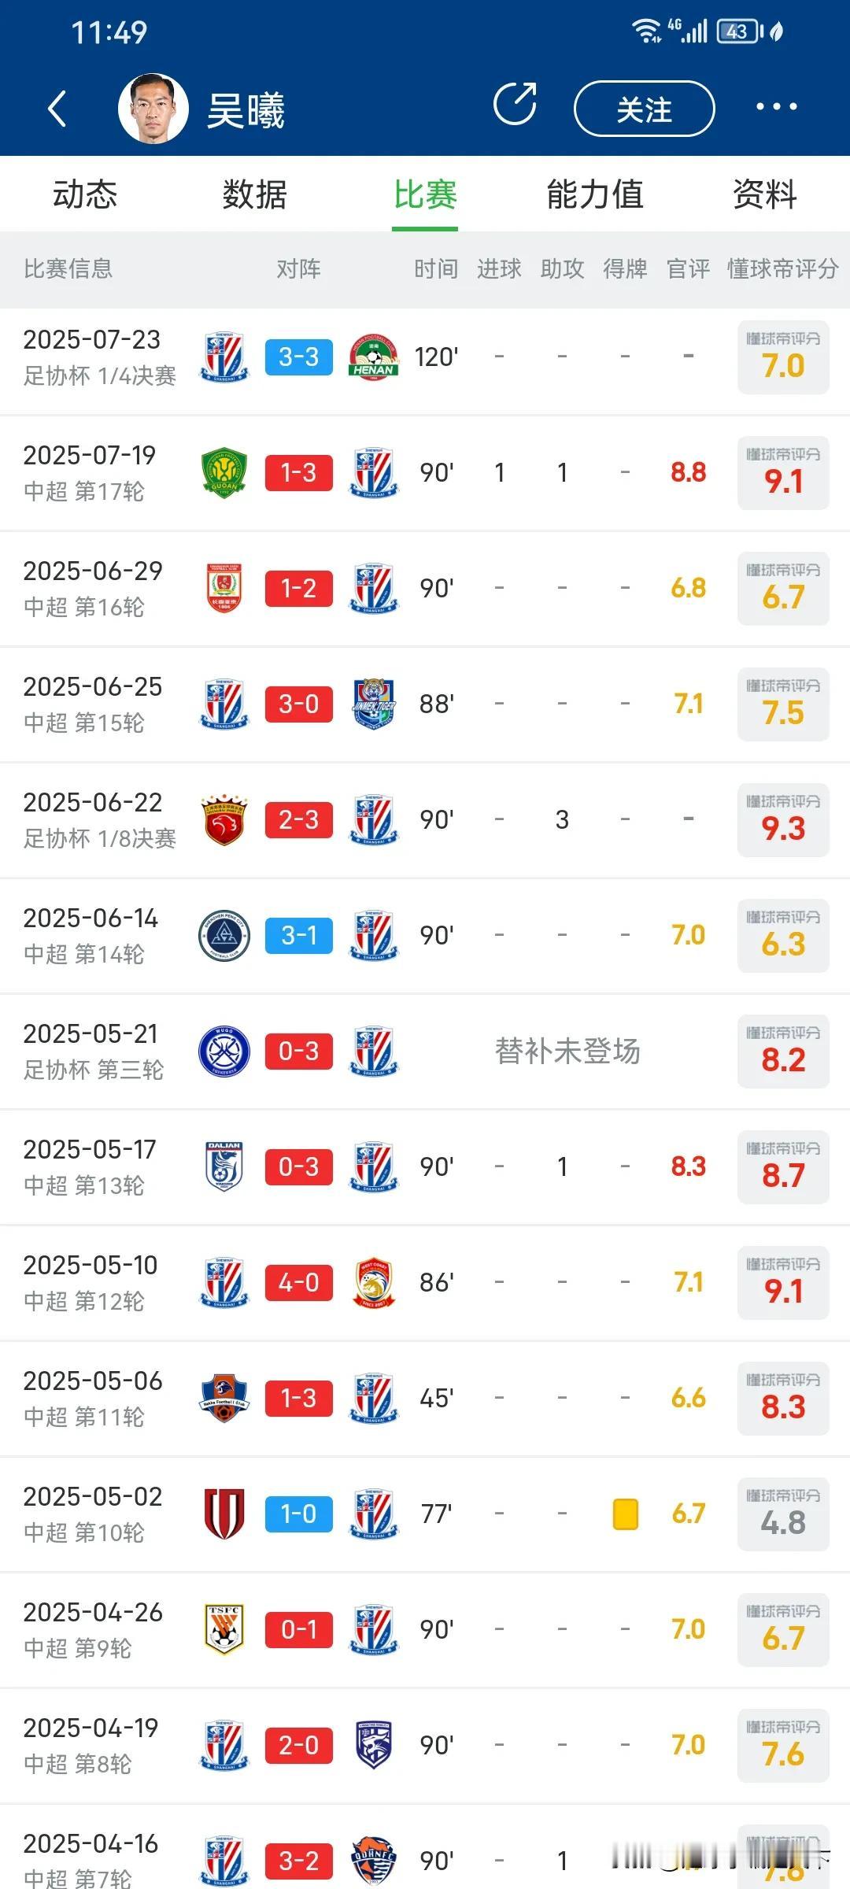Screen dimensions: 850x1889
Task: Open the 2-3 score of 足协杯 1/8决赛
Action: pos(298,820)
